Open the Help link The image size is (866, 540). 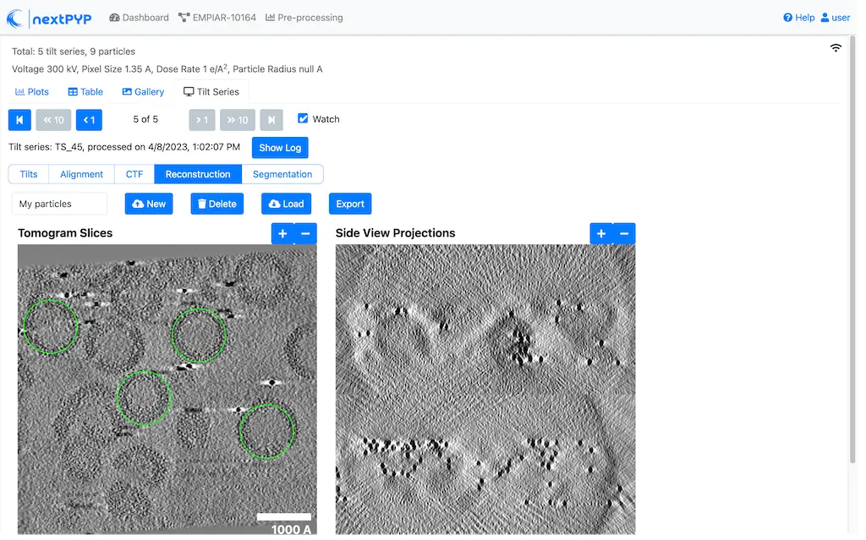798,18
